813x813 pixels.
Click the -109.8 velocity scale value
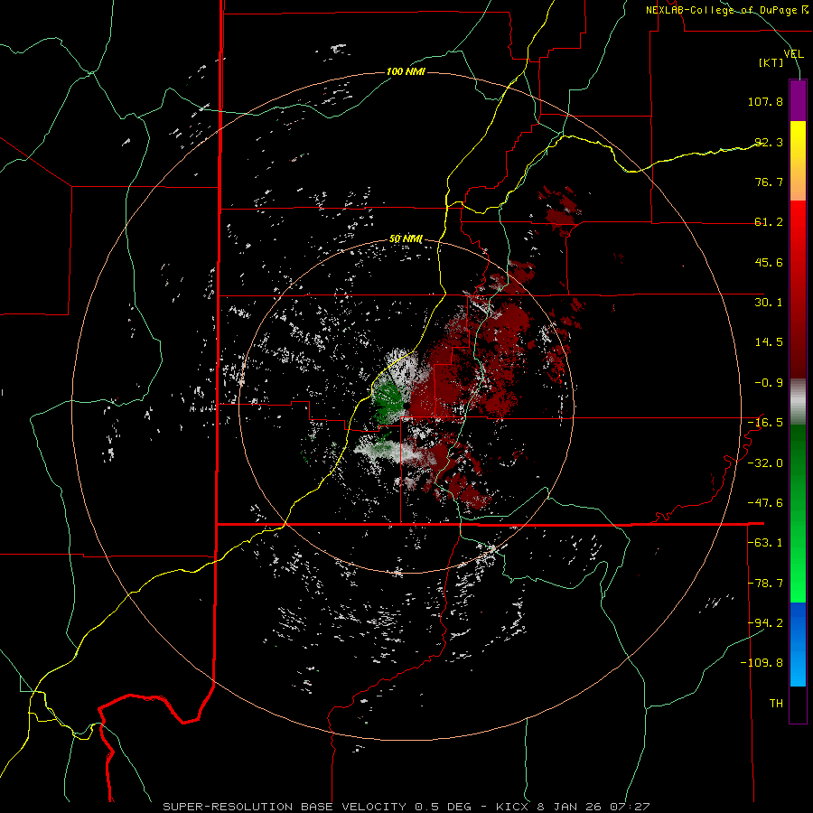click(762, 663)
